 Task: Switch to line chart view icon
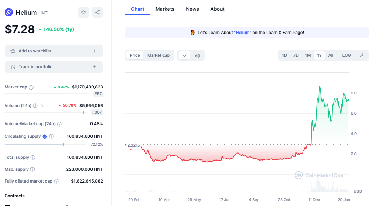[184, 55]
